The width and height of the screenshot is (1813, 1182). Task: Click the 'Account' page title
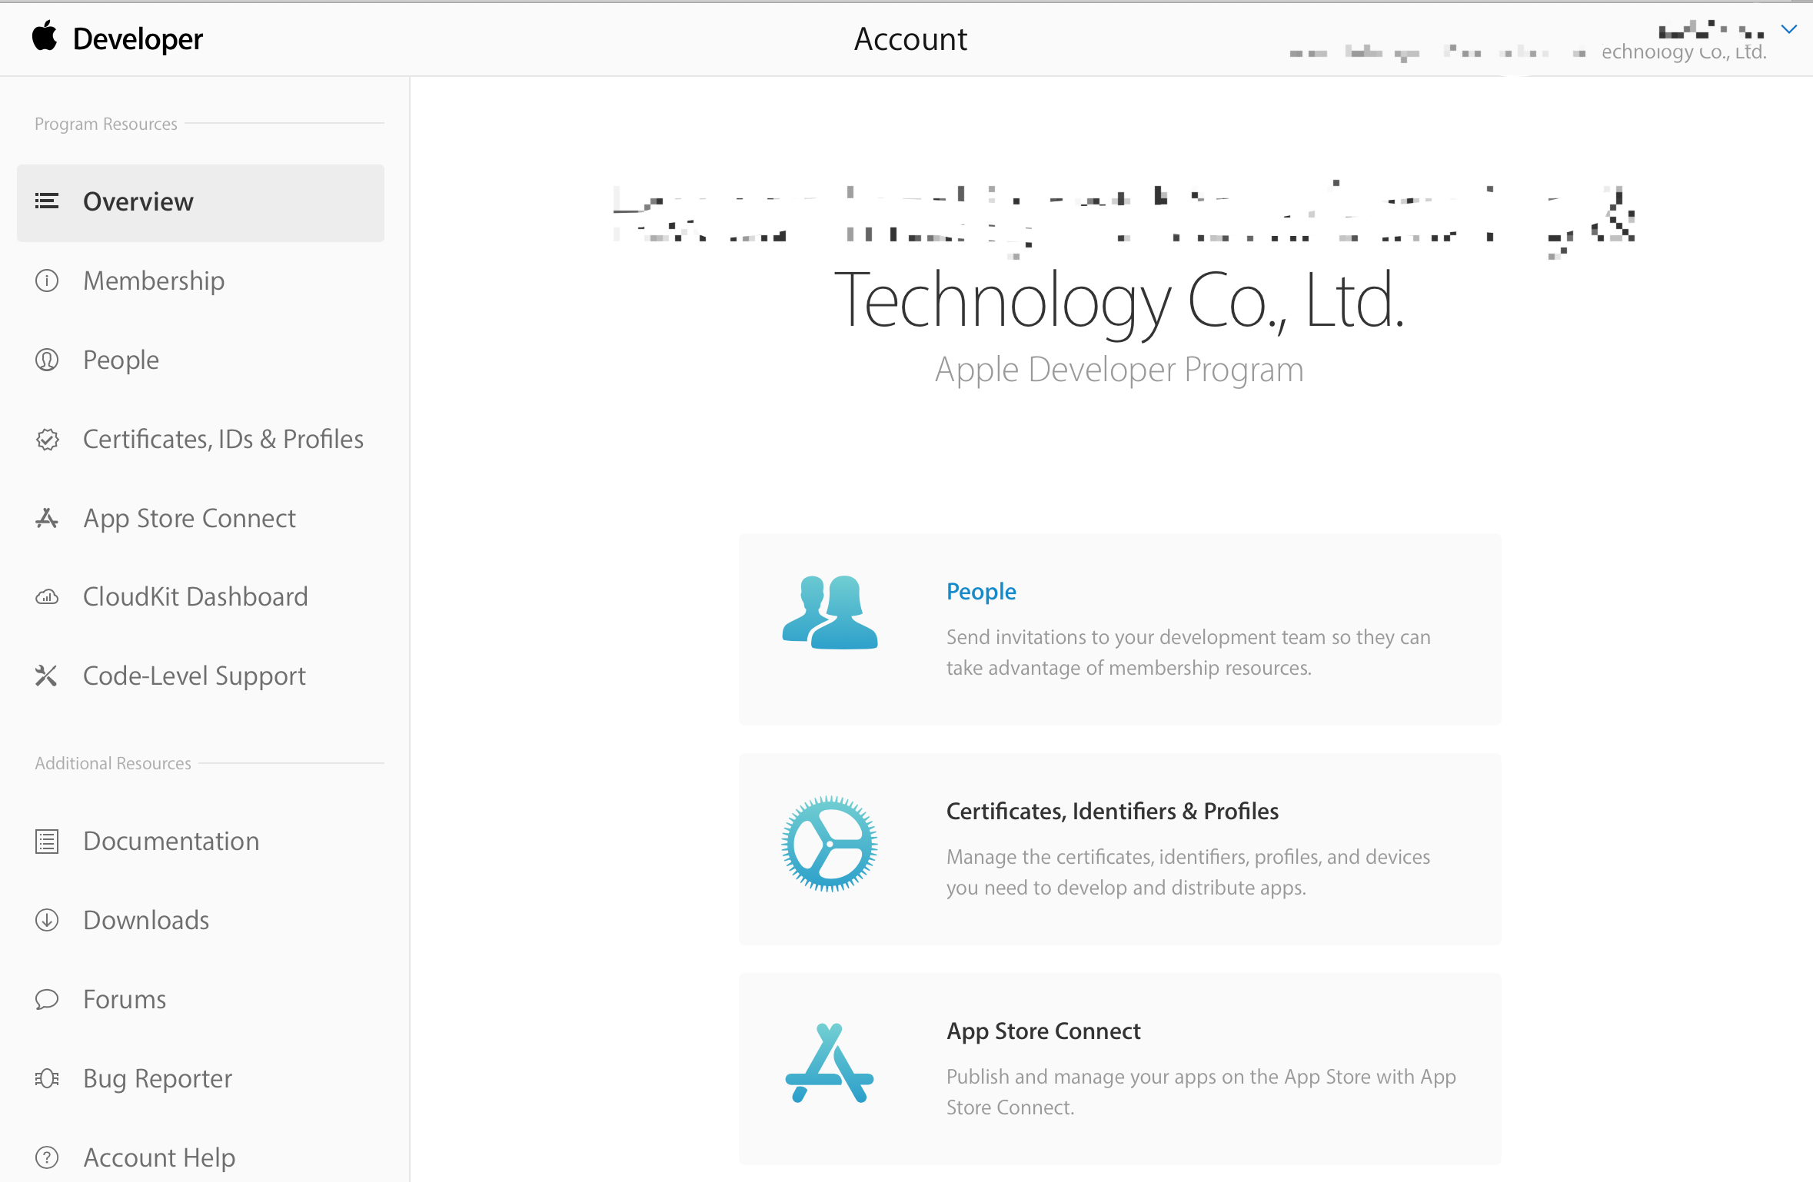click(x=910, y=39)
